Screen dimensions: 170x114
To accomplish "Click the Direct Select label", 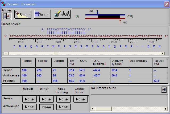I will [x=11, y=24].
